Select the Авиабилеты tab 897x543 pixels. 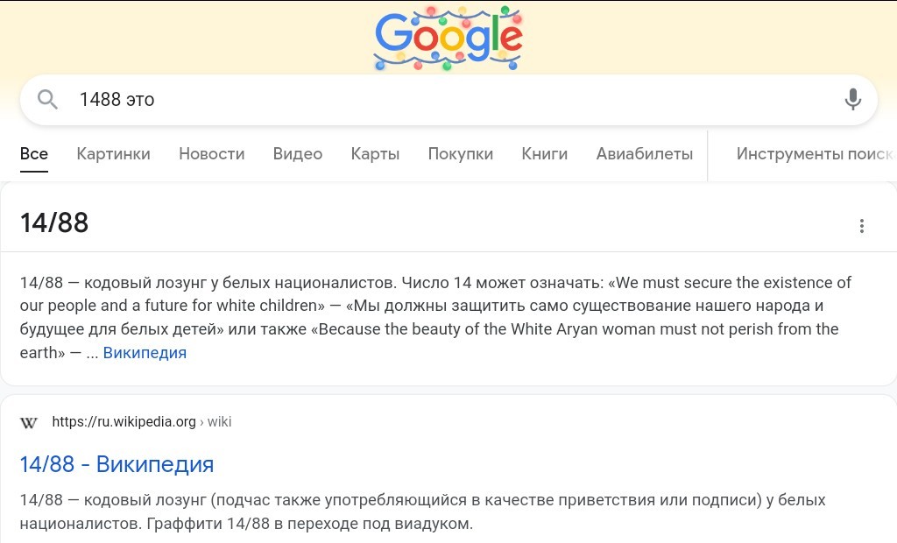tap(645, 153)
